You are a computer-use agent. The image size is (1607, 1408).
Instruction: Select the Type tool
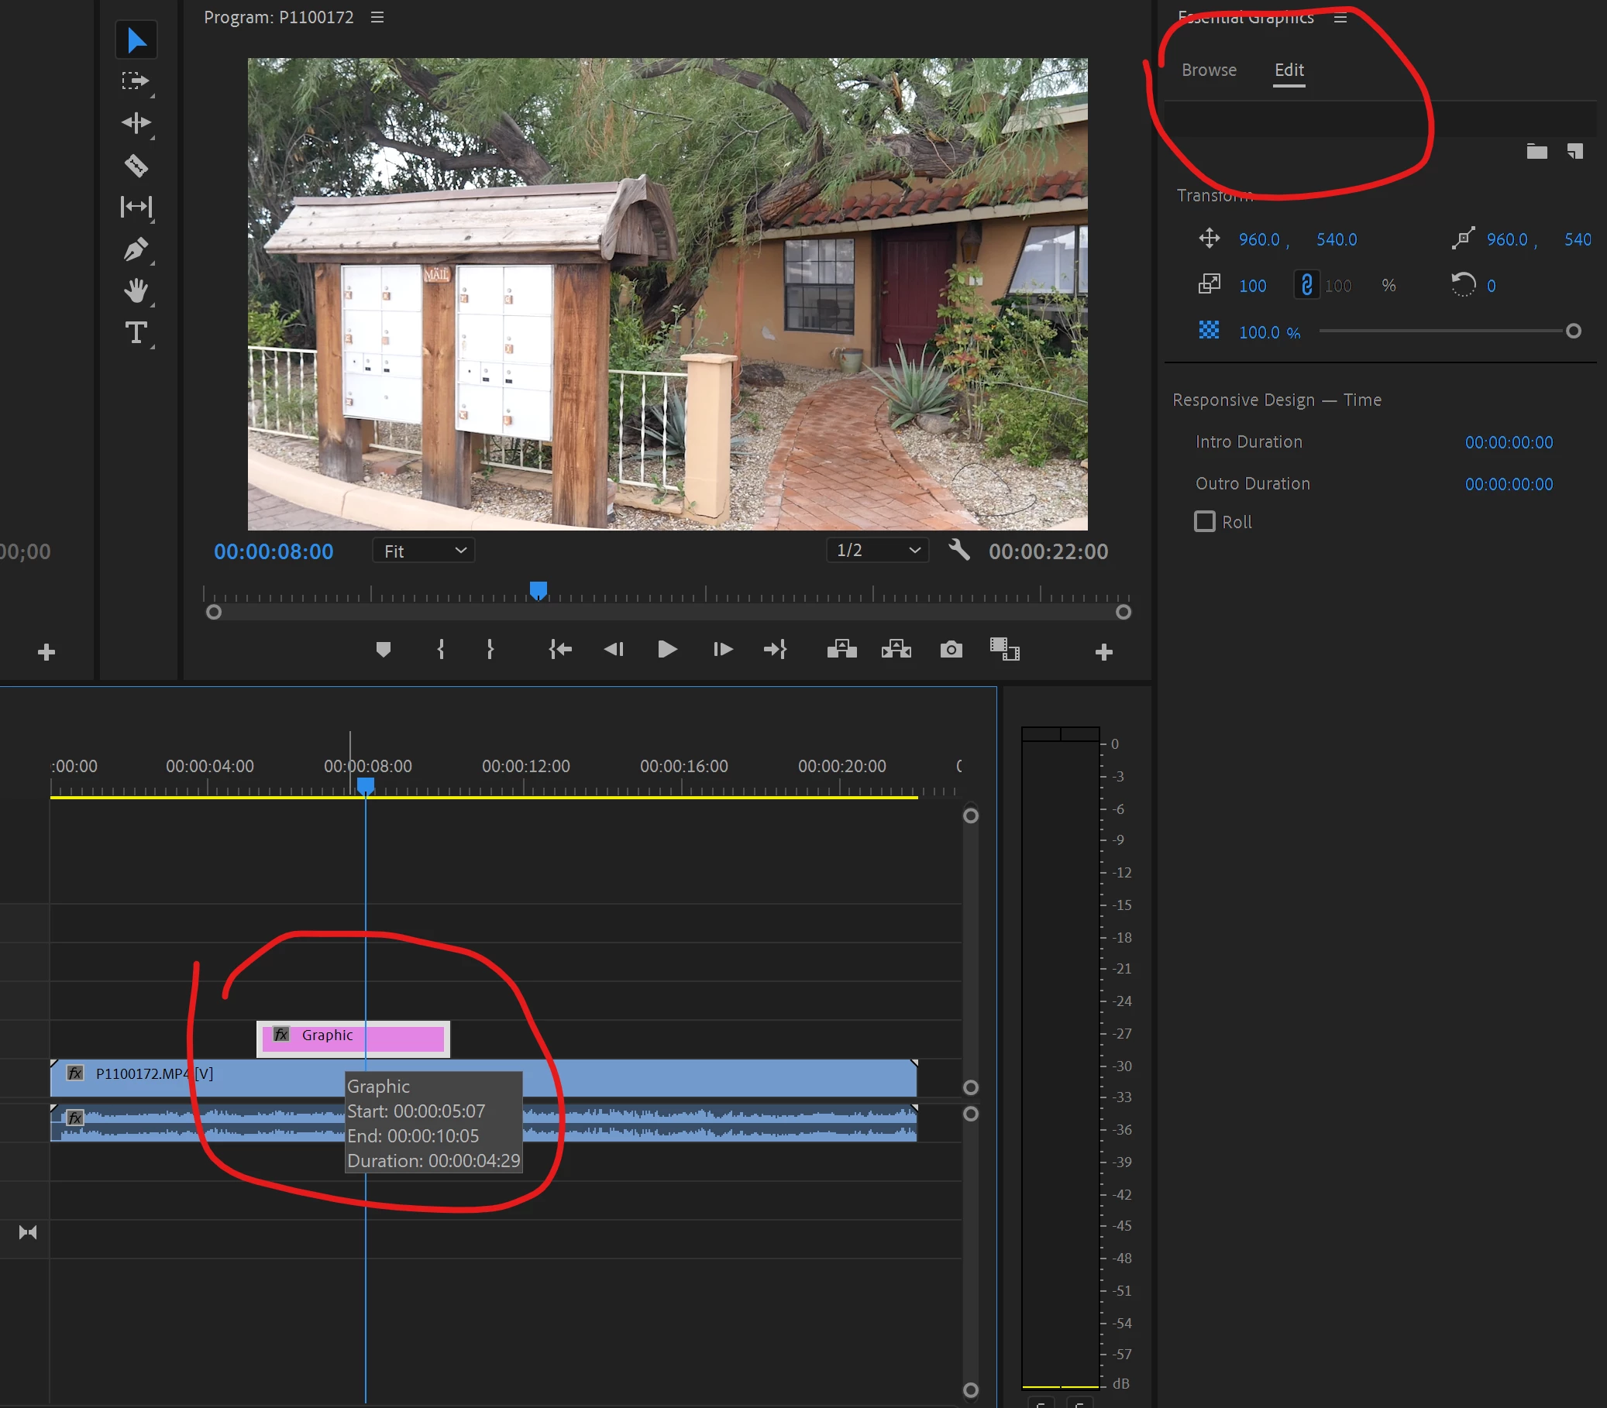[136, 333]
